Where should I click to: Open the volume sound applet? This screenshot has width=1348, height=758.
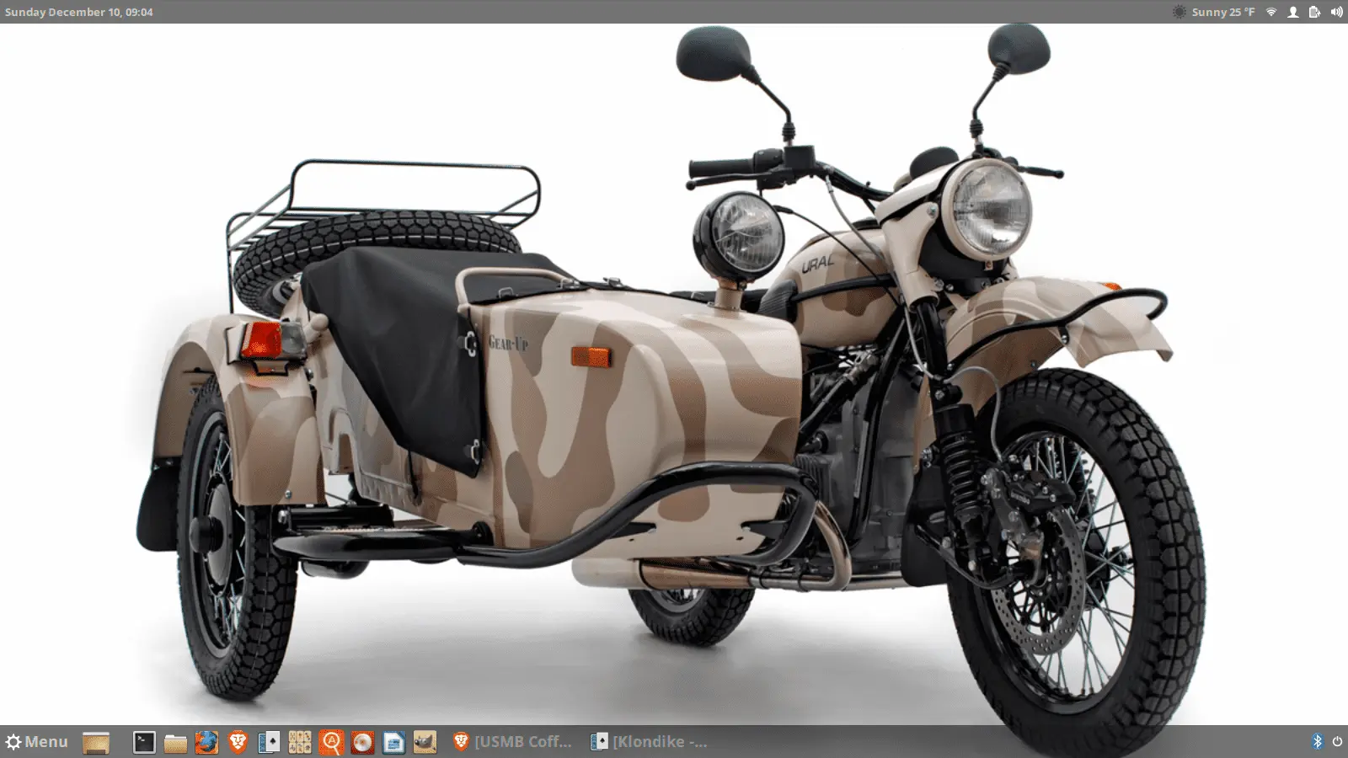click(x=1336, y=12)
